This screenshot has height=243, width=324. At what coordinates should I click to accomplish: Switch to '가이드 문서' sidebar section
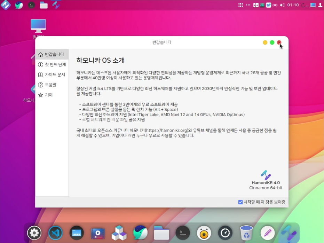(x=52, y=75)
